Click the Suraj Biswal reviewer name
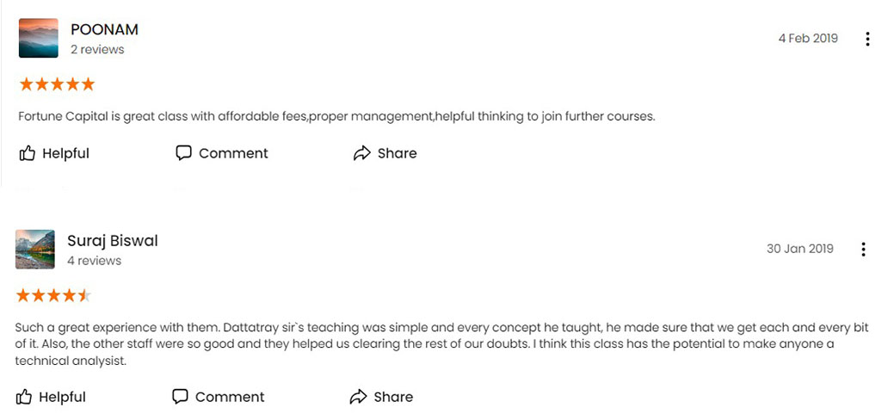Screen dimensions: 894x420 113,241
